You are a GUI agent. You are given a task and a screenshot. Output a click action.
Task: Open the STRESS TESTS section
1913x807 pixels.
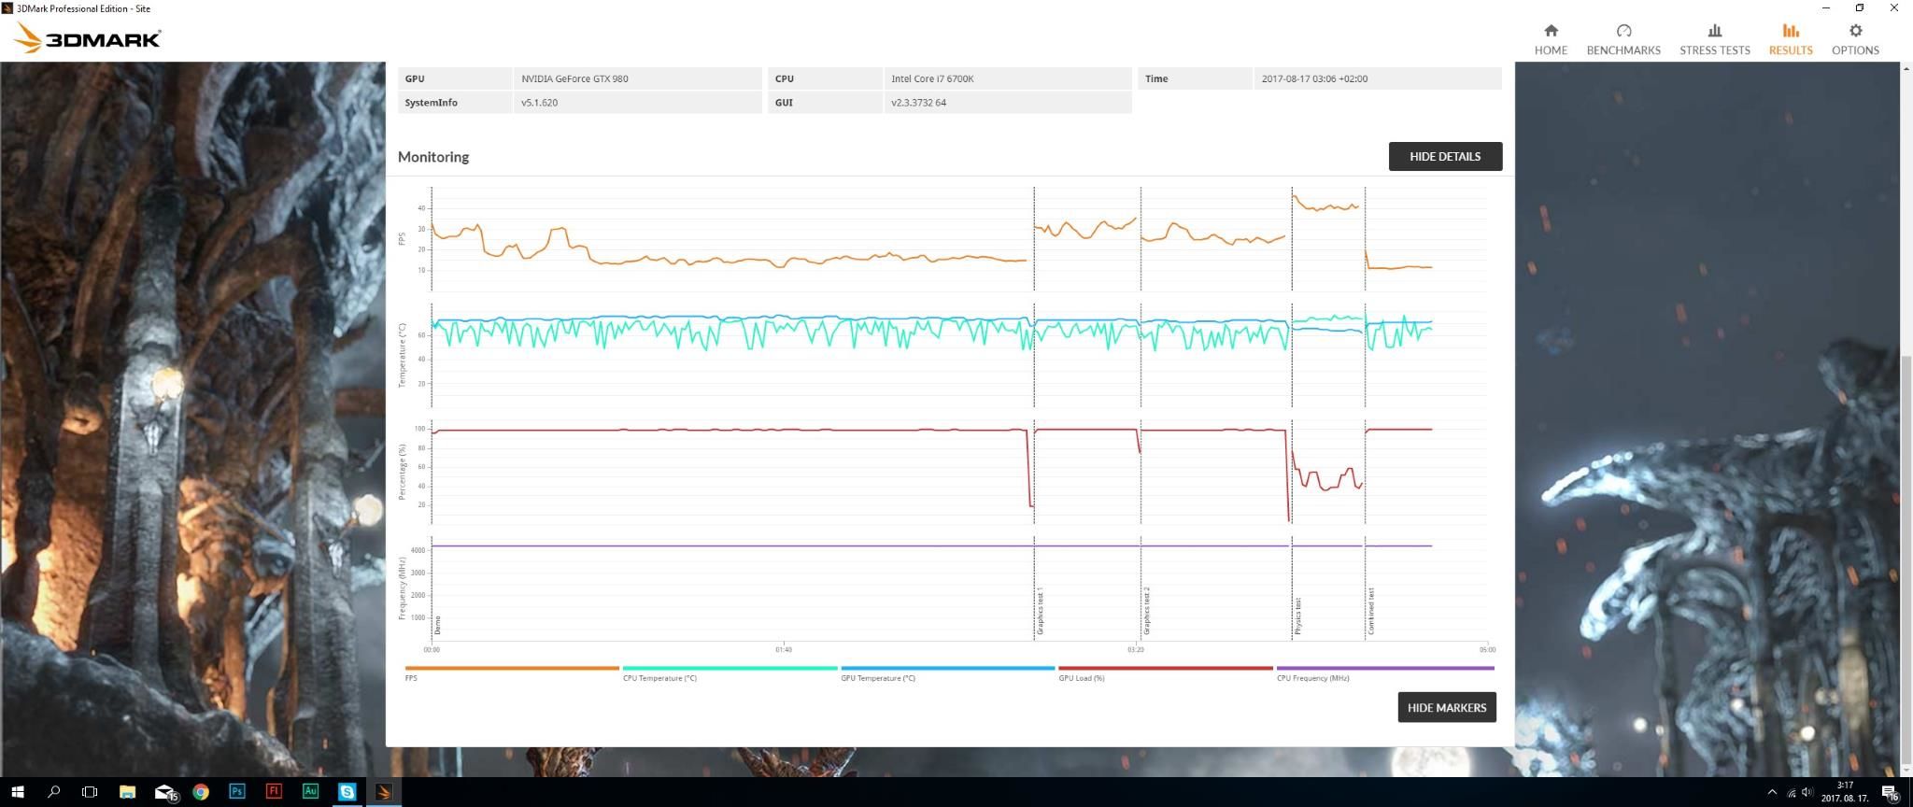click(x=1715, y=39)
